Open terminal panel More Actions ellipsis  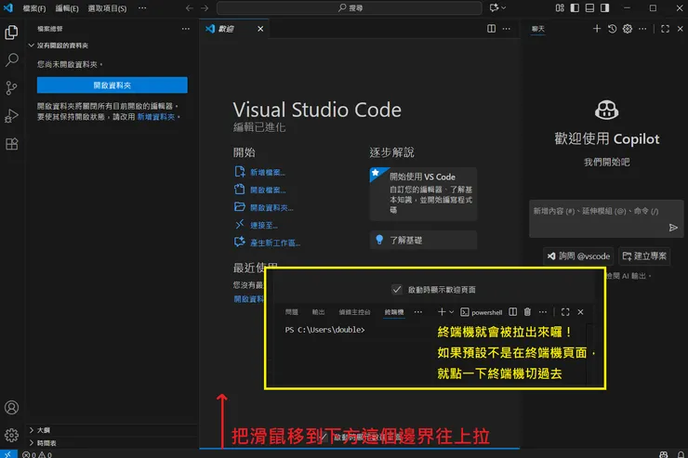(543, 312)
